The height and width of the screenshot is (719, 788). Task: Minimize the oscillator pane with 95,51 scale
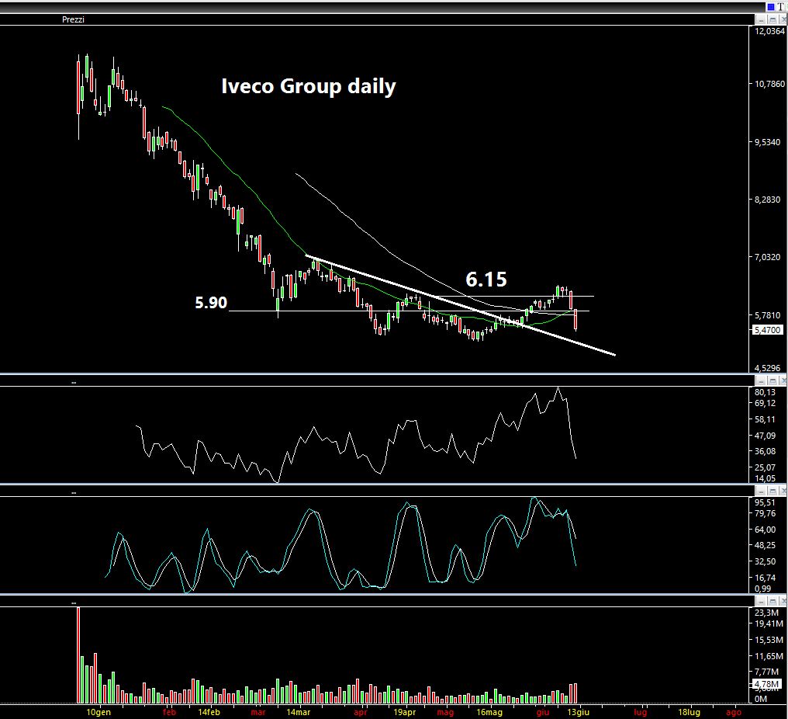(x=761, y=491)
